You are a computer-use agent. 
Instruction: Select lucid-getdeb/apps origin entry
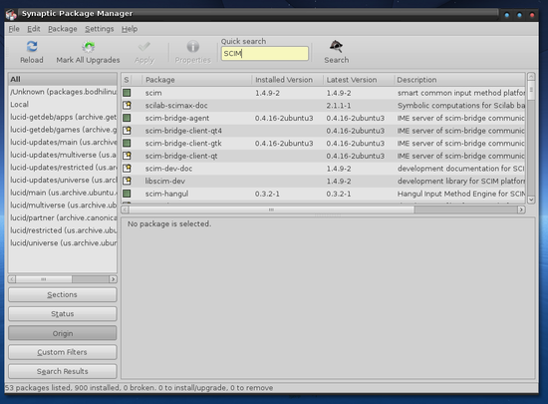coord(63,117)
